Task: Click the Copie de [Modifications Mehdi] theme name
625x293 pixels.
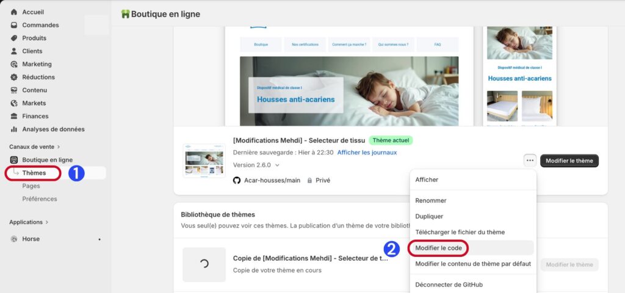Action: click(x=311, y=258)
